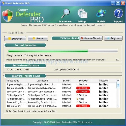Click the threat list scroll up arrow
The image size is (126, 126).
118,80
